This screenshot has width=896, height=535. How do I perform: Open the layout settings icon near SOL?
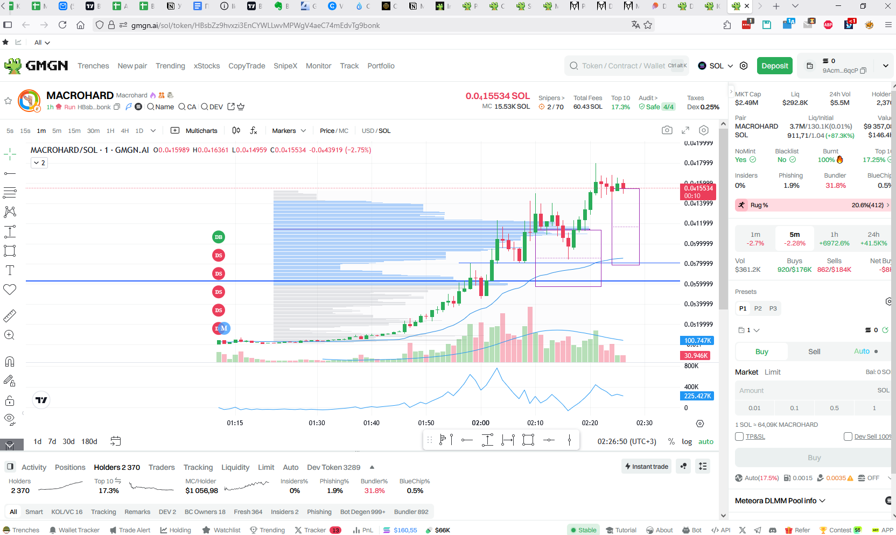(x=744, y=66)
